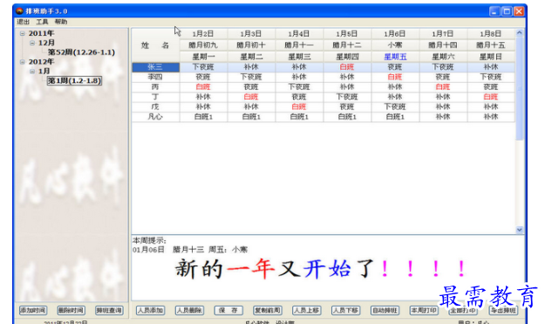Click the blue 星期五 weekday header

point(395,57)
